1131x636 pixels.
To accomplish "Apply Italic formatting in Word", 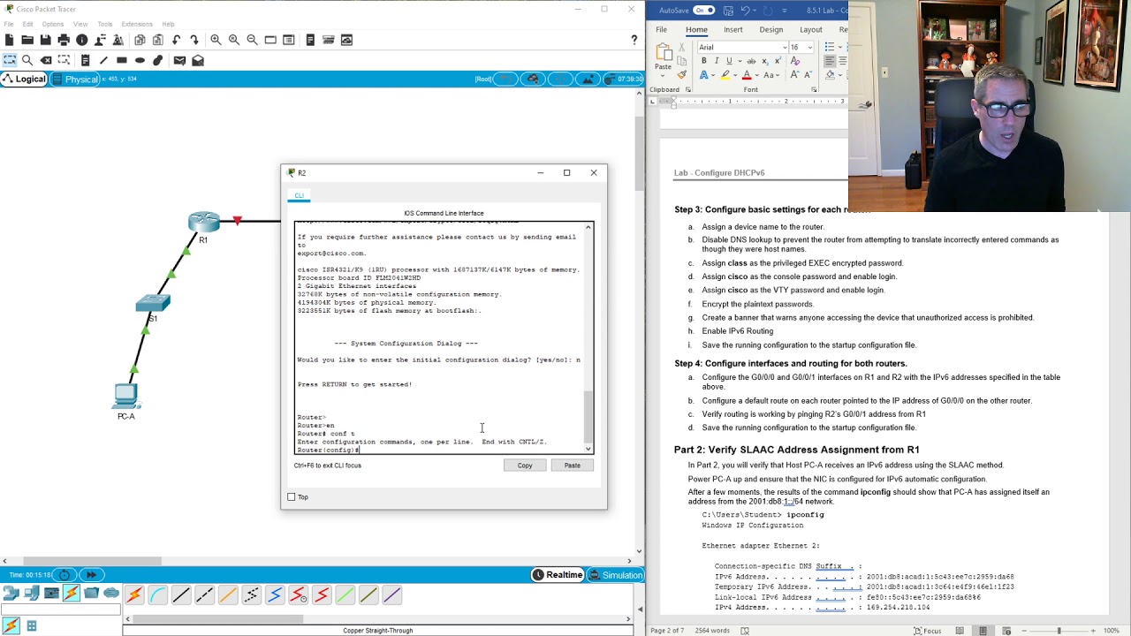I will pyautogui.click(x=717, y=61).
